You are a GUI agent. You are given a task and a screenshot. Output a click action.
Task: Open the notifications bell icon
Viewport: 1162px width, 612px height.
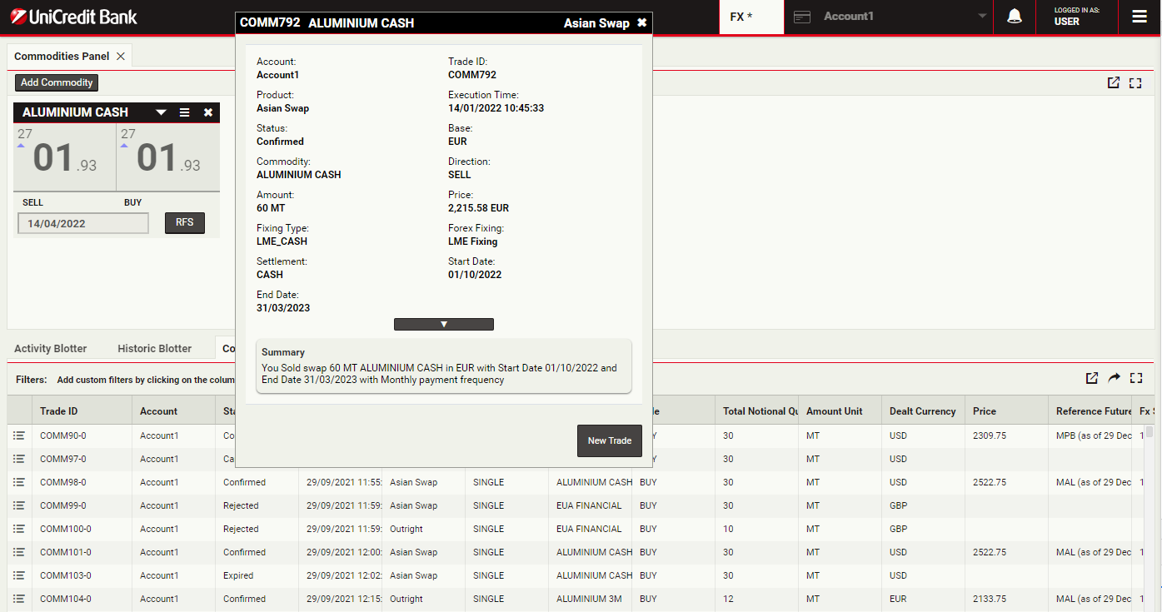point(1014,17)
